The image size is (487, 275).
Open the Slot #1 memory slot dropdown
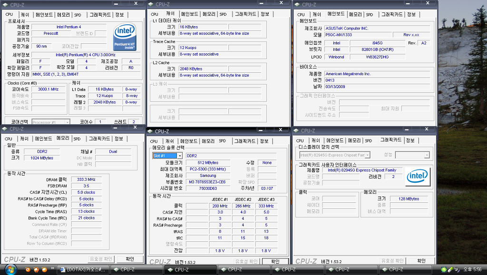(x=179, y=156)
